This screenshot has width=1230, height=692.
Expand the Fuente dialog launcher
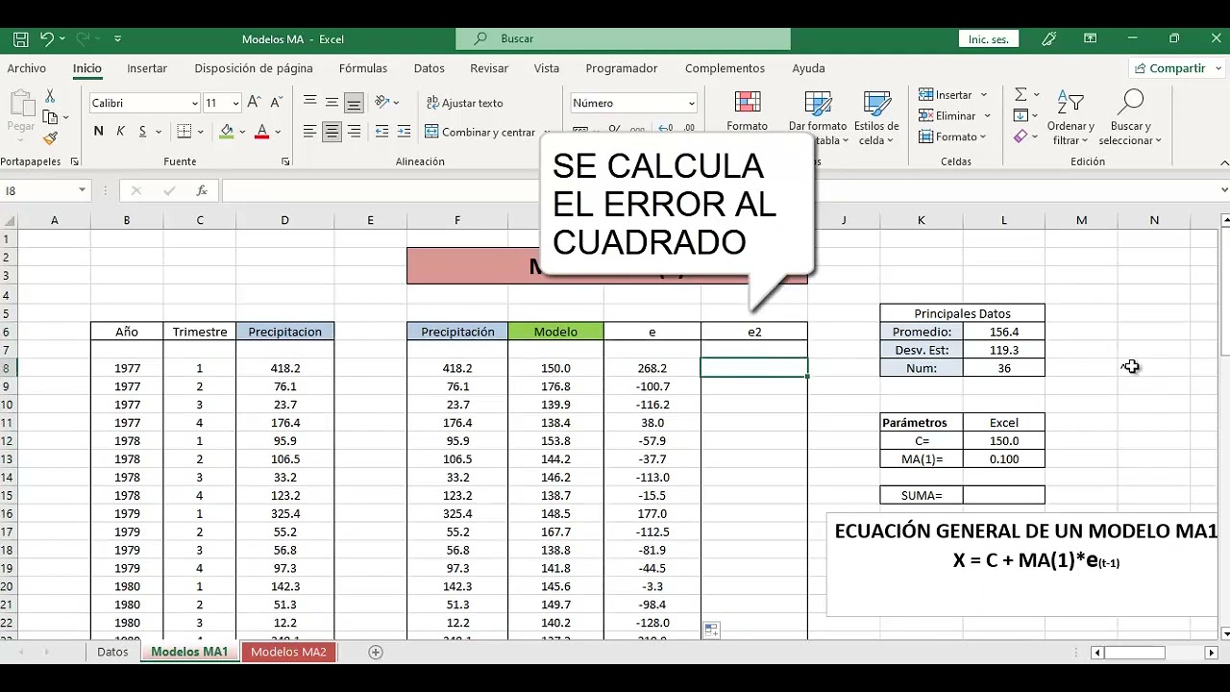point(285,162)
